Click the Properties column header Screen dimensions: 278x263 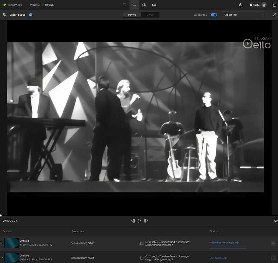click(x=78, y=231)
